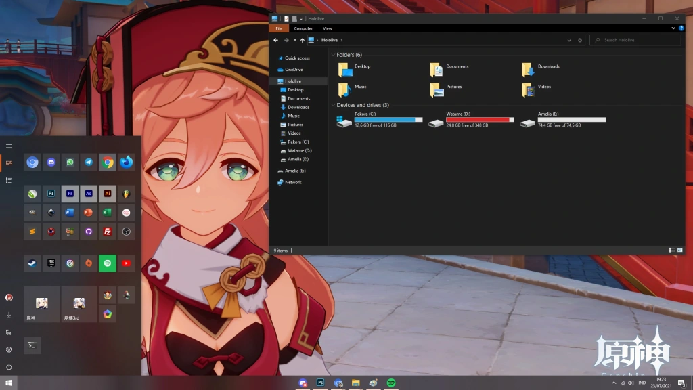Open File Explorer on the taskbar
This screenshot has height=390, width=693.
coord(356,383)
